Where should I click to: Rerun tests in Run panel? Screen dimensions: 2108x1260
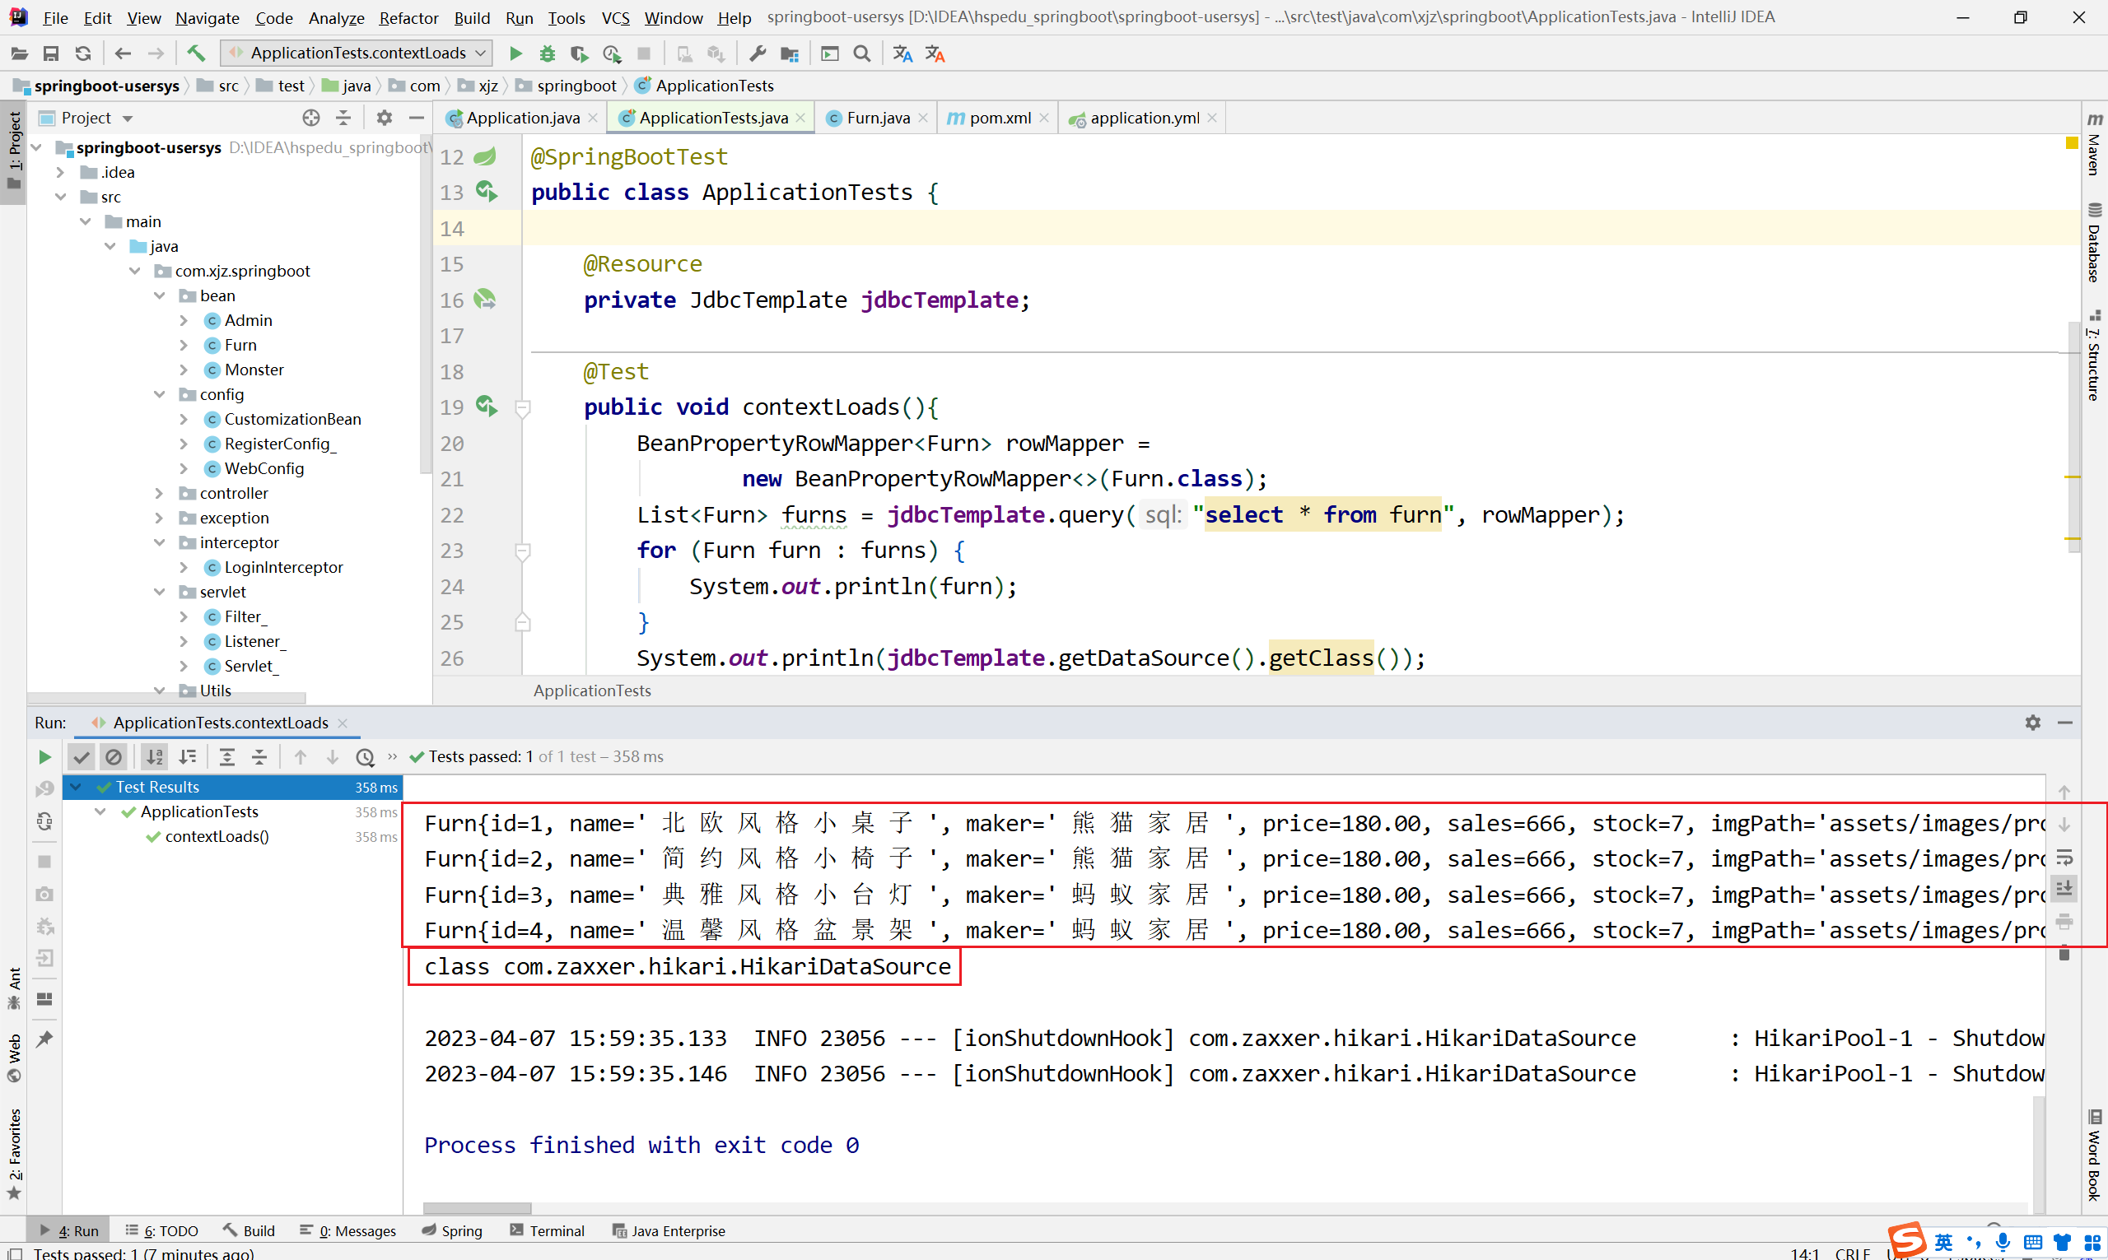click(x=44, y=756)
